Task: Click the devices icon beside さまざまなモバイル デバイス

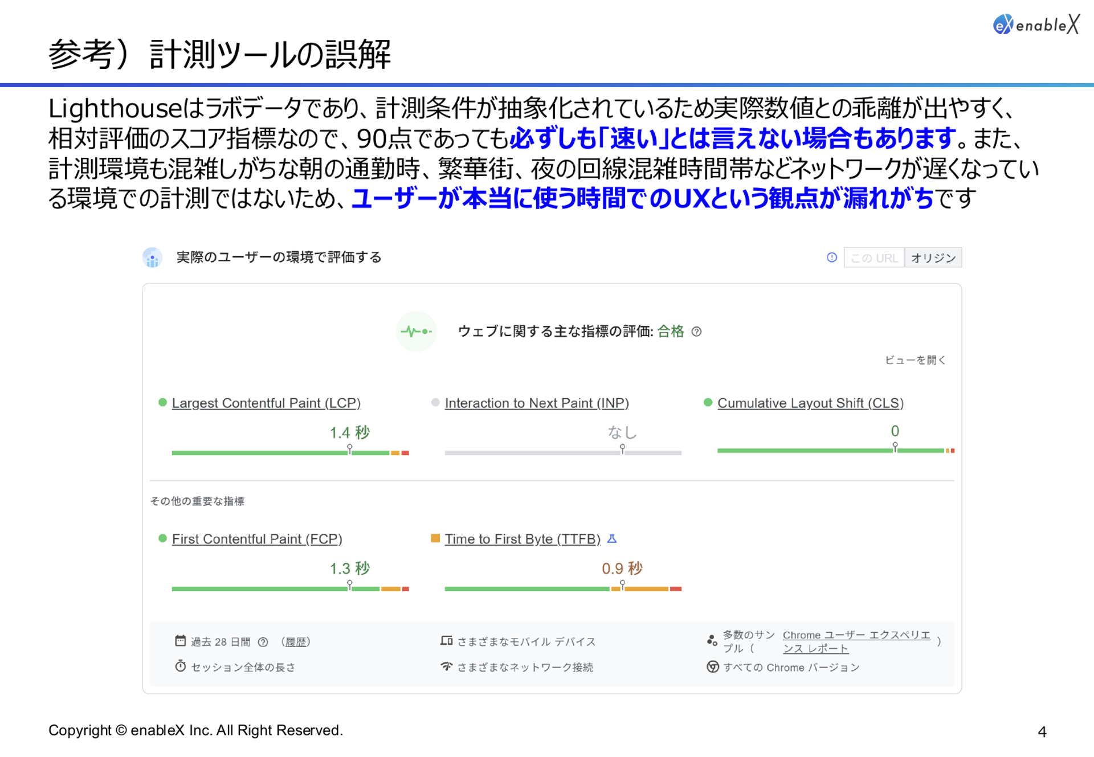Action: coord(447,641)
